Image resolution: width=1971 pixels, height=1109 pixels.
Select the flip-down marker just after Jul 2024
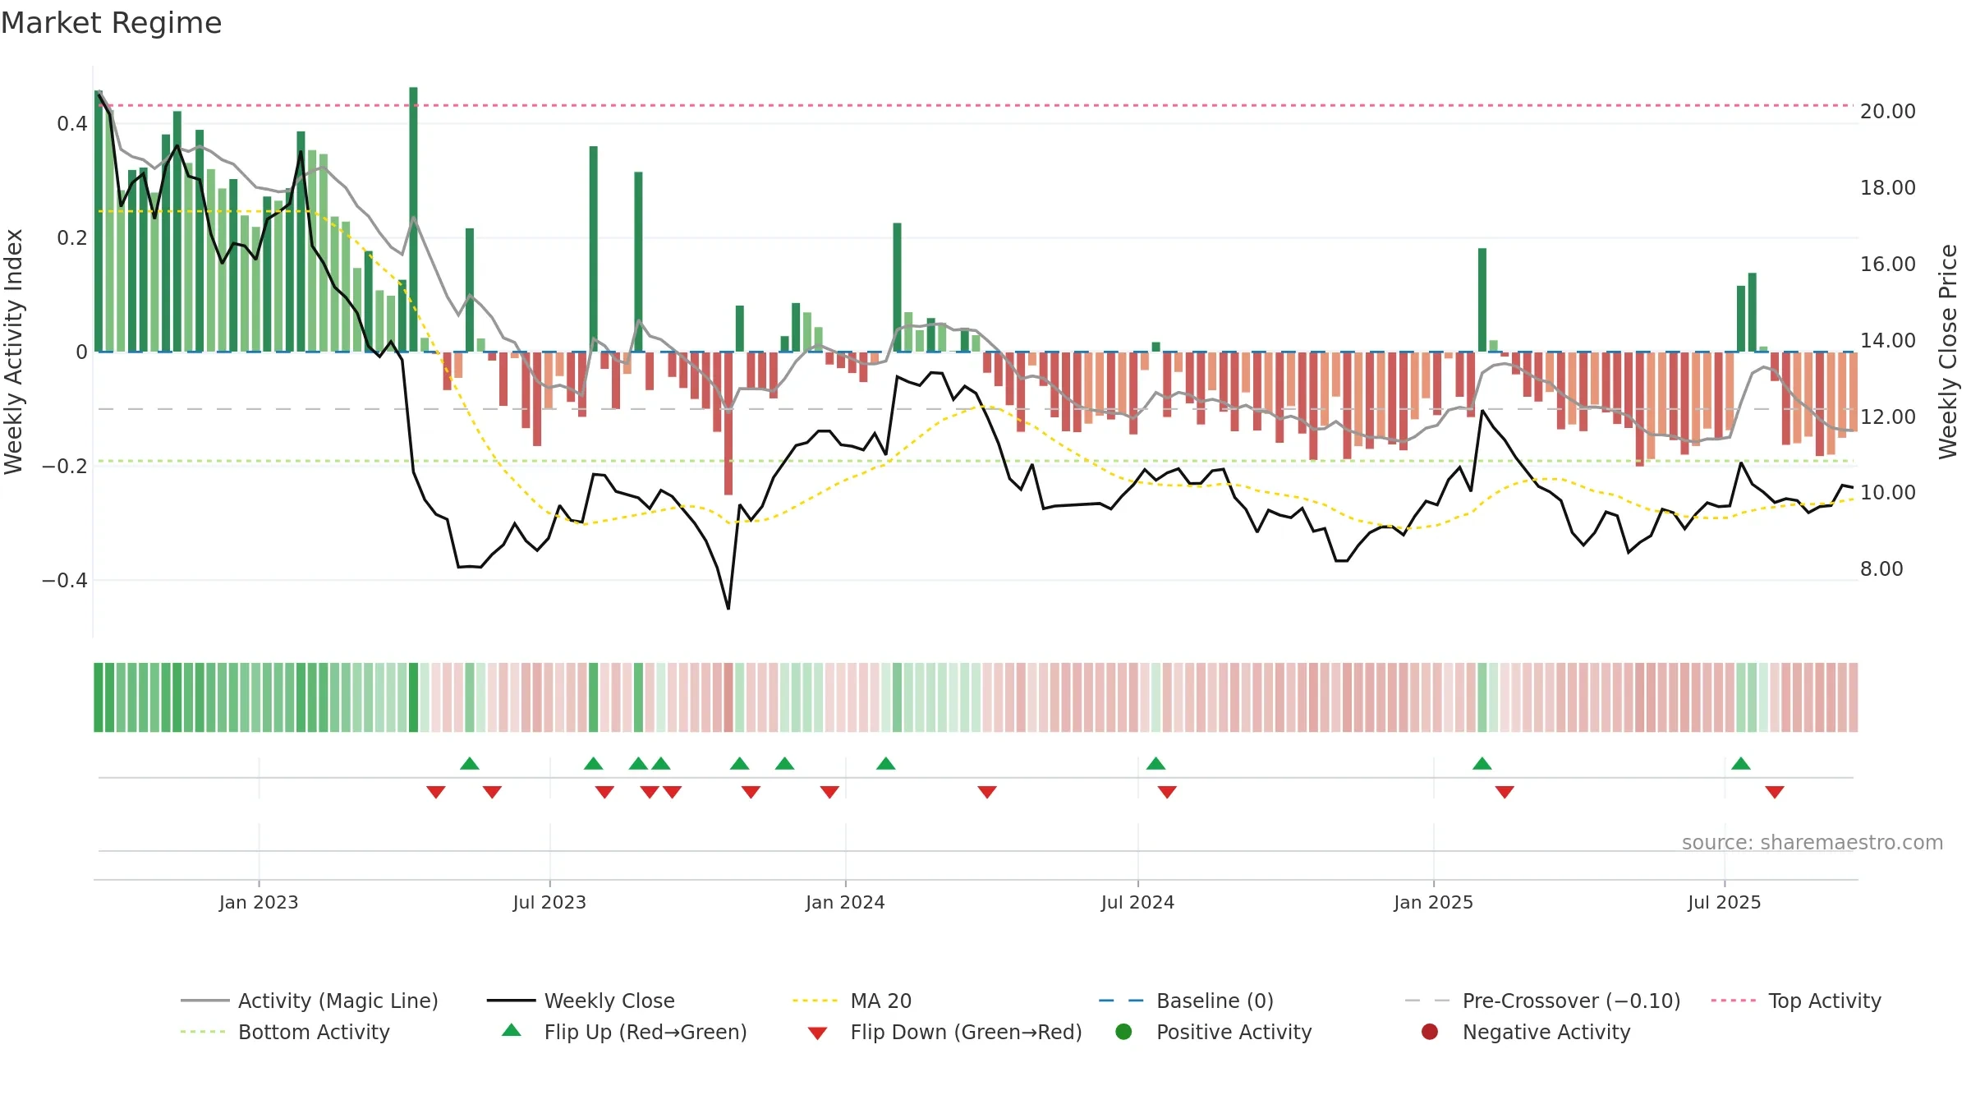click(x=1167, y=792)
